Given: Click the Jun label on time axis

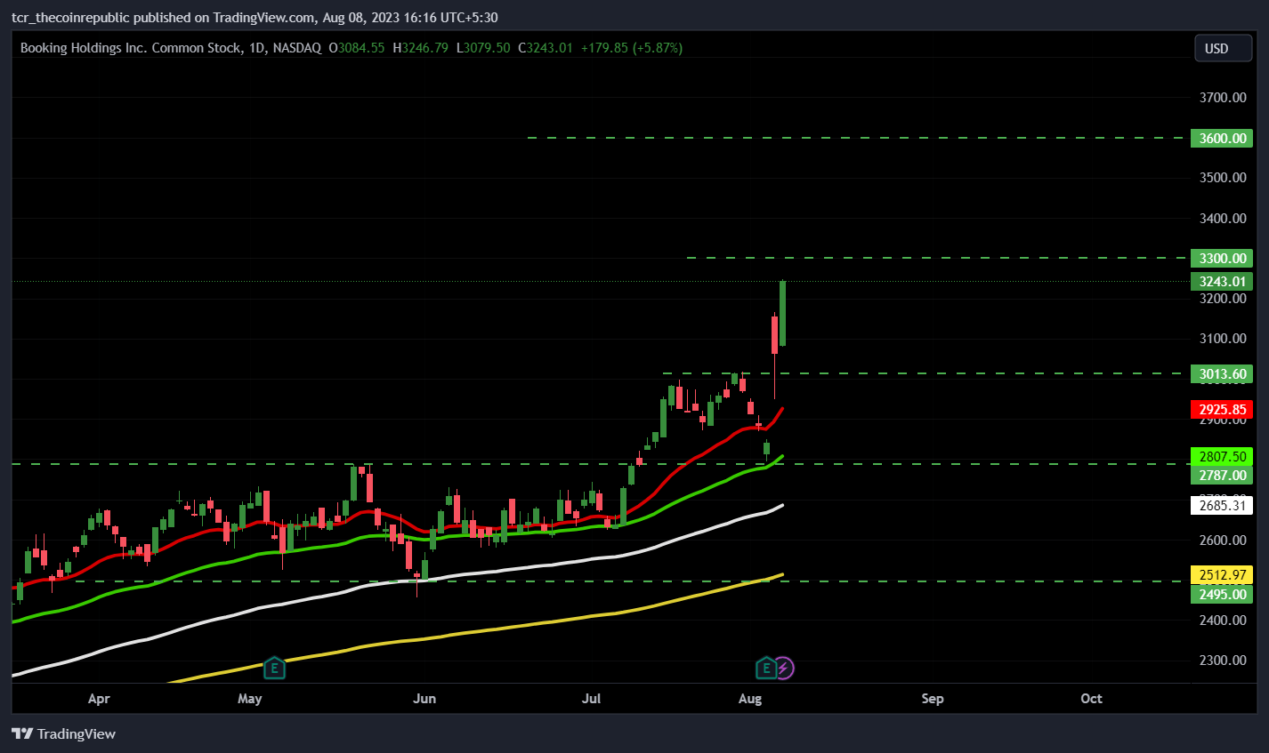Looking at the screenshot, I should 424,699.
